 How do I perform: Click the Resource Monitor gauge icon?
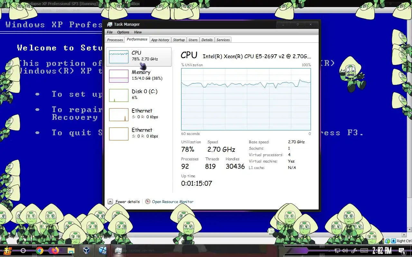point(148,201)
